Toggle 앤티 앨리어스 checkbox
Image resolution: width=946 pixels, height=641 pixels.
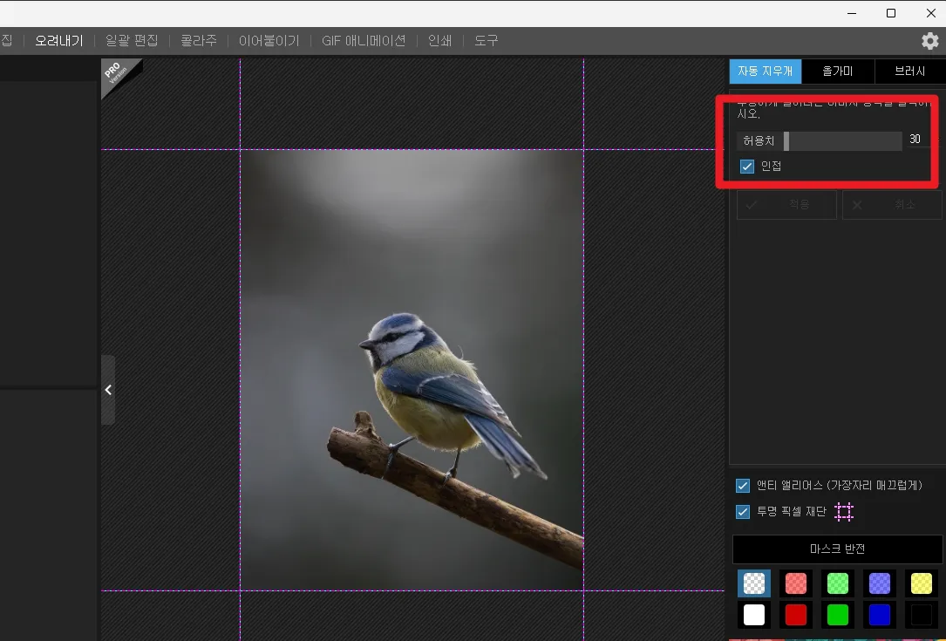pyautogui.click(x=743, y=486)
